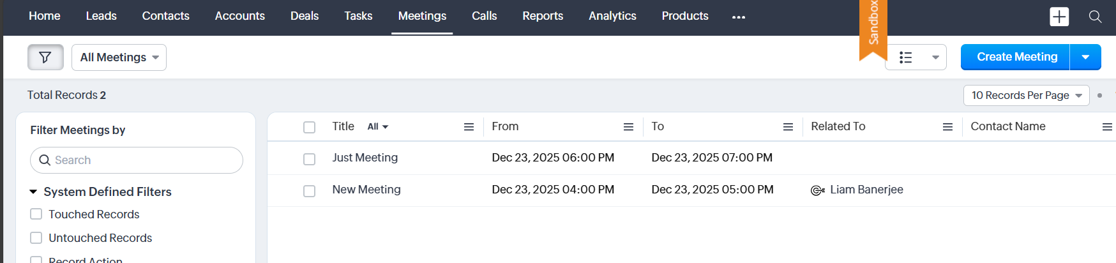
Task: Open the Related To column menu icon
Action: point(947,127)
